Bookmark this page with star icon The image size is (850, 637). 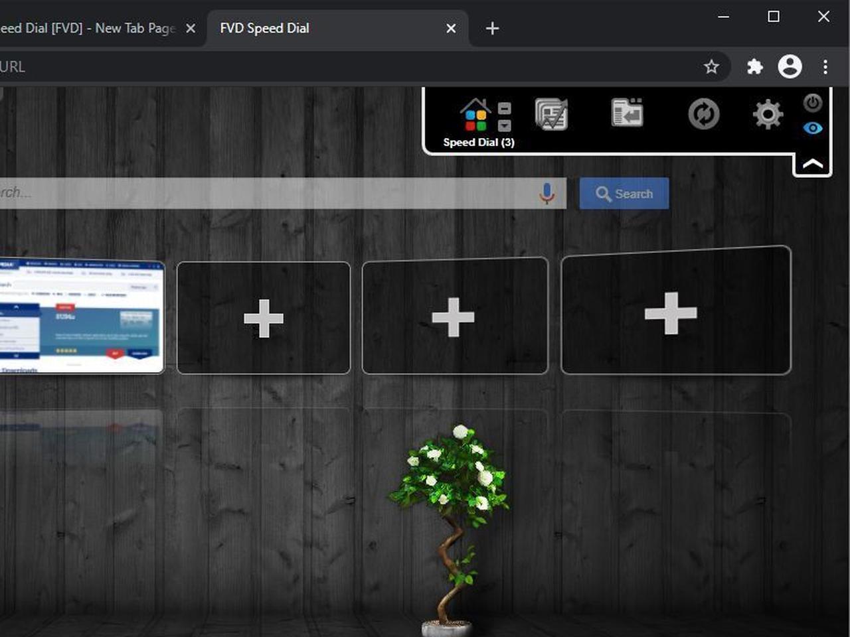click(x=711, y=66)
